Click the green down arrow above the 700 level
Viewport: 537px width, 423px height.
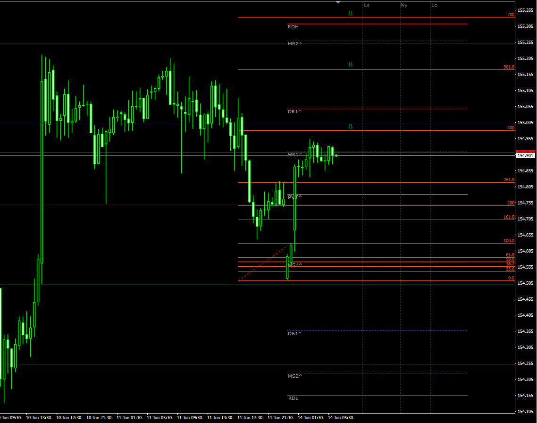tap(350, 13)
